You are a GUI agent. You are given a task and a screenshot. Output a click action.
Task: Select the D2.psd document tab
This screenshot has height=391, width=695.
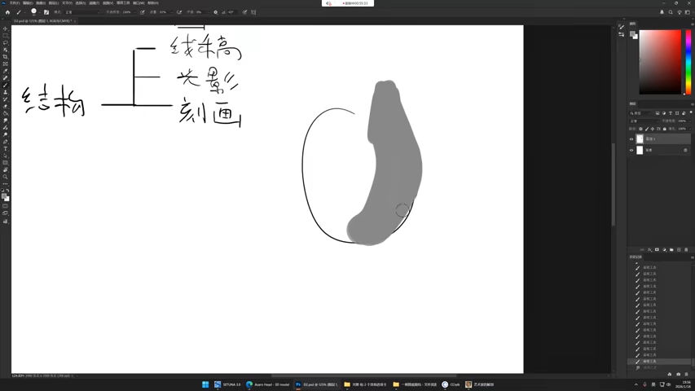pos(42,21)
